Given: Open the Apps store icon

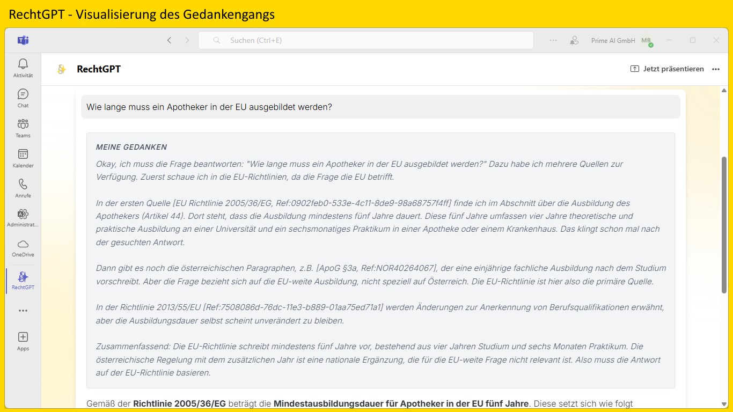Looking at the screenshot, I should [x=23, y=337].
